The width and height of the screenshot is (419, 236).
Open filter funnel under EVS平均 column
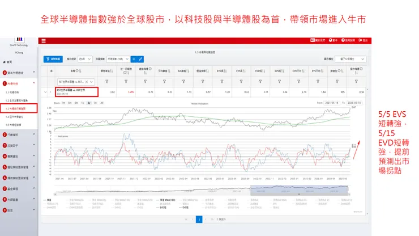point(318,82)
